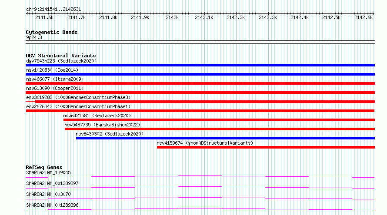The width and height of the screenshot is (387, 215).
Task: Select the blue bar under nsv1020530
Action: [x=200, y=74]
